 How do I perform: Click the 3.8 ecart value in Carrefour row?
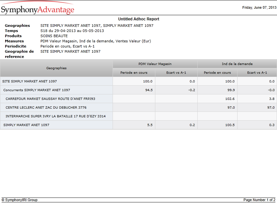coord(272,99)
